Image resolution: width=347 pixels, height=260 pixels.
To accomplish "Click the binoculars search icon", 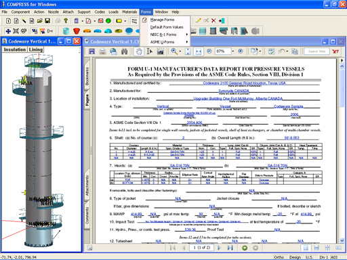I will [124, 51].
